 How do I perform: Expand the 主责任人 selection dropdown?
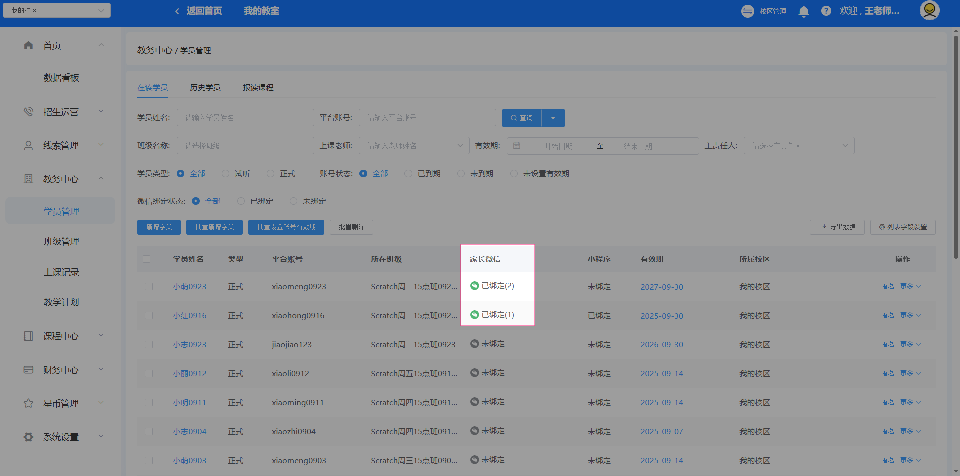click(798, 146)
